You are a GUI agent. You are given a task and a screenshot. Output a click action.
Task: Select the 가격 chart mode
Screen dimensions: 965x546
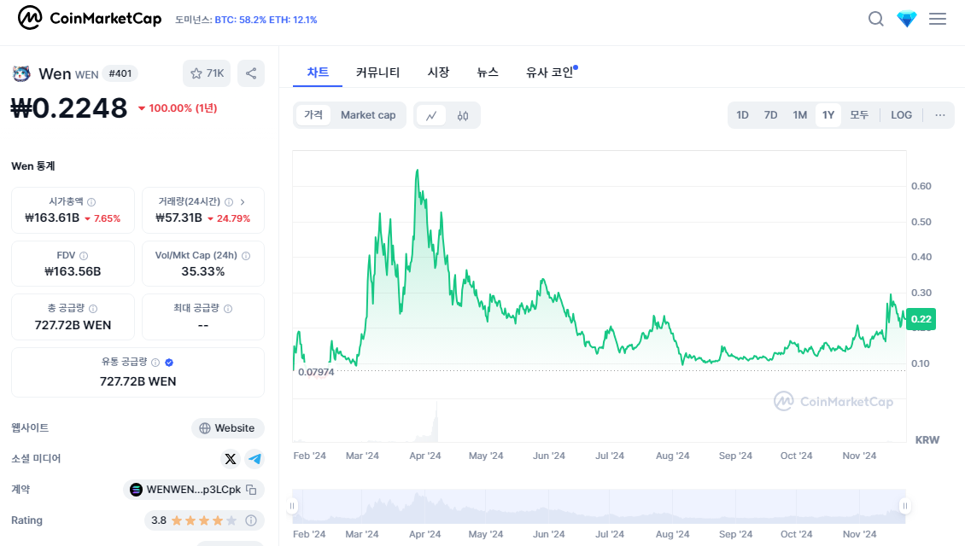click(313, 115)
